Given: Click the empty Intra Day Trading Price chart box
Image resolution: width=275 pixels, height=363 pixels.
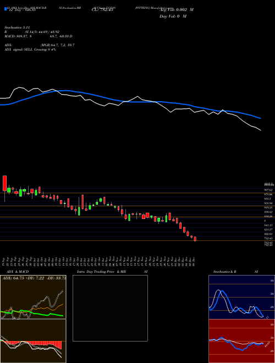Looking at the screenshot, I should tap(110, 308).
